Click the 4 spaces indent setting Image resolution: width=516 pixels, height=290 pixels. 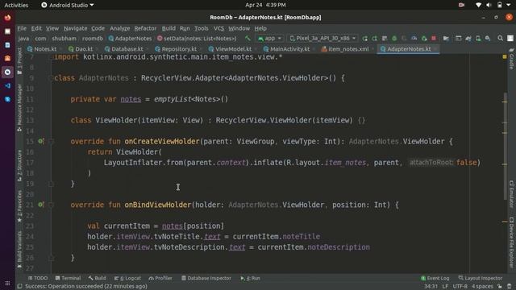click(x=483, y=287)
